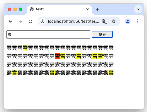147x112 pixels.
Task: Maximize the window with the green button
Action: coord(21,9)
